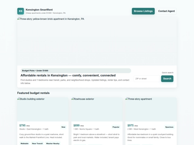
Task: Click the $795 /mo price
Action: click(24, 126)
